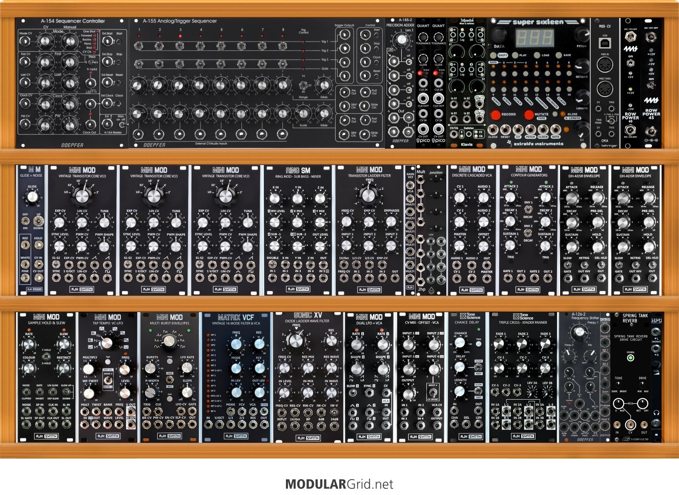Select the PINK noise jack on Glide + Noise

(25, 278)
